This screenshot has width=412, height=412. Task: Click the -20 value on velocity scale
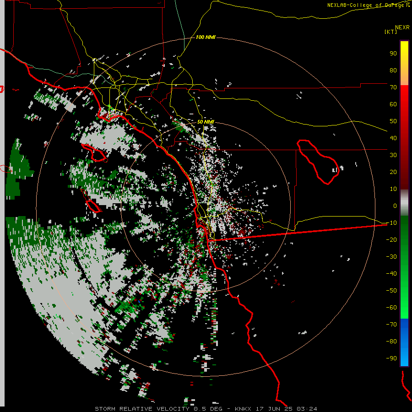(x=391, y=239)
